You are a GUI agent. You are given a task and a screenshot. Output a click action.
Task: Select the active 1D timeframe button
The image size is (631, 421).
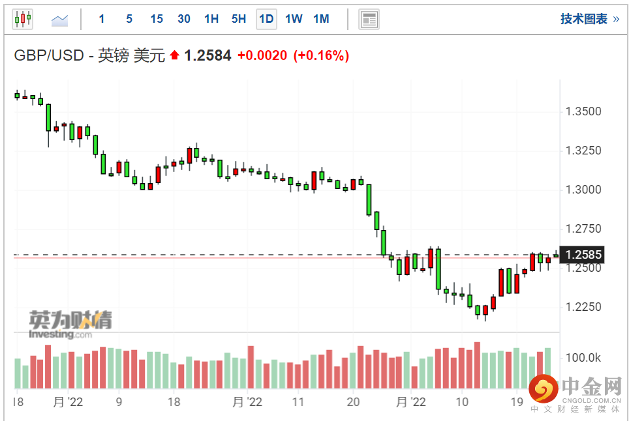[x=266, y=19]
